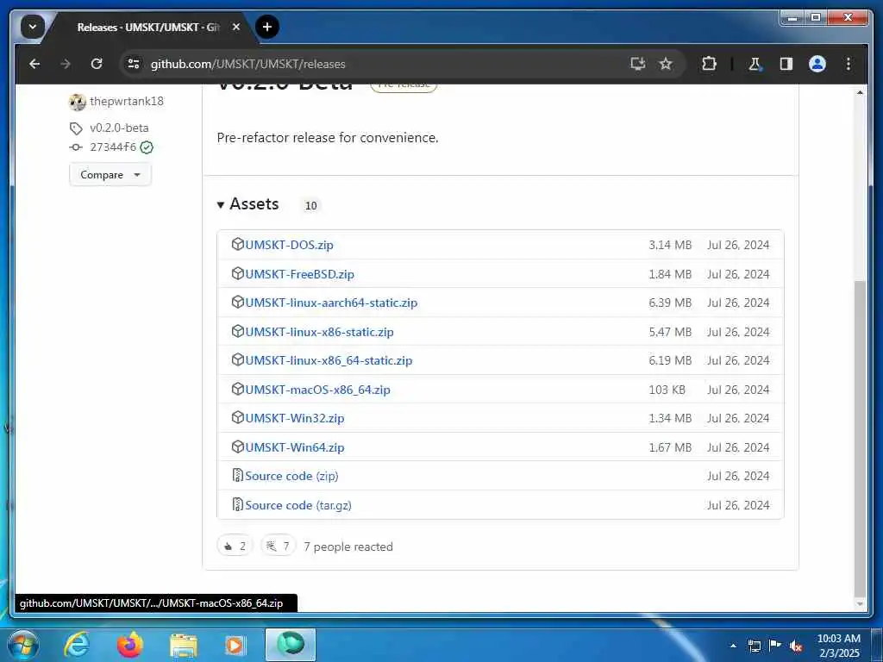The image size is (883, 662).
Task: Show hidden system tray icons
Action: (733, 646)
